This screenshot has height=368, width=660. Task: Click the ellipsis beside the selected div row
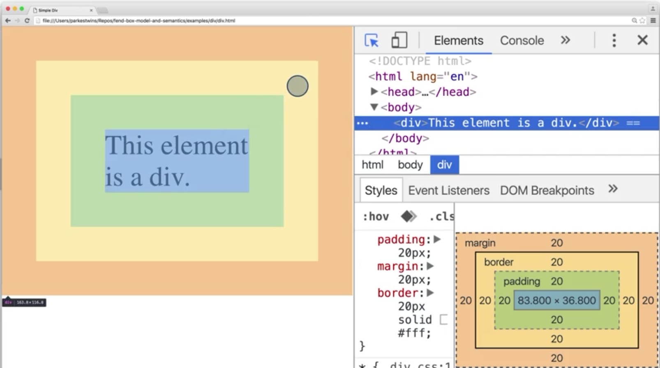coord(362,123)
